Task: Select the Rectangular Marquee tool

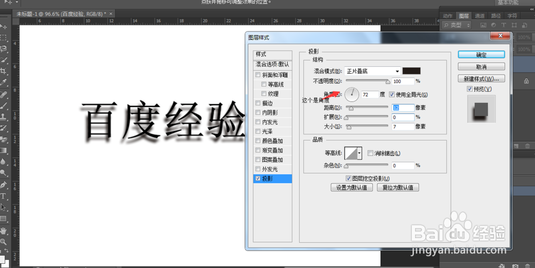Action: click(3, 38)
